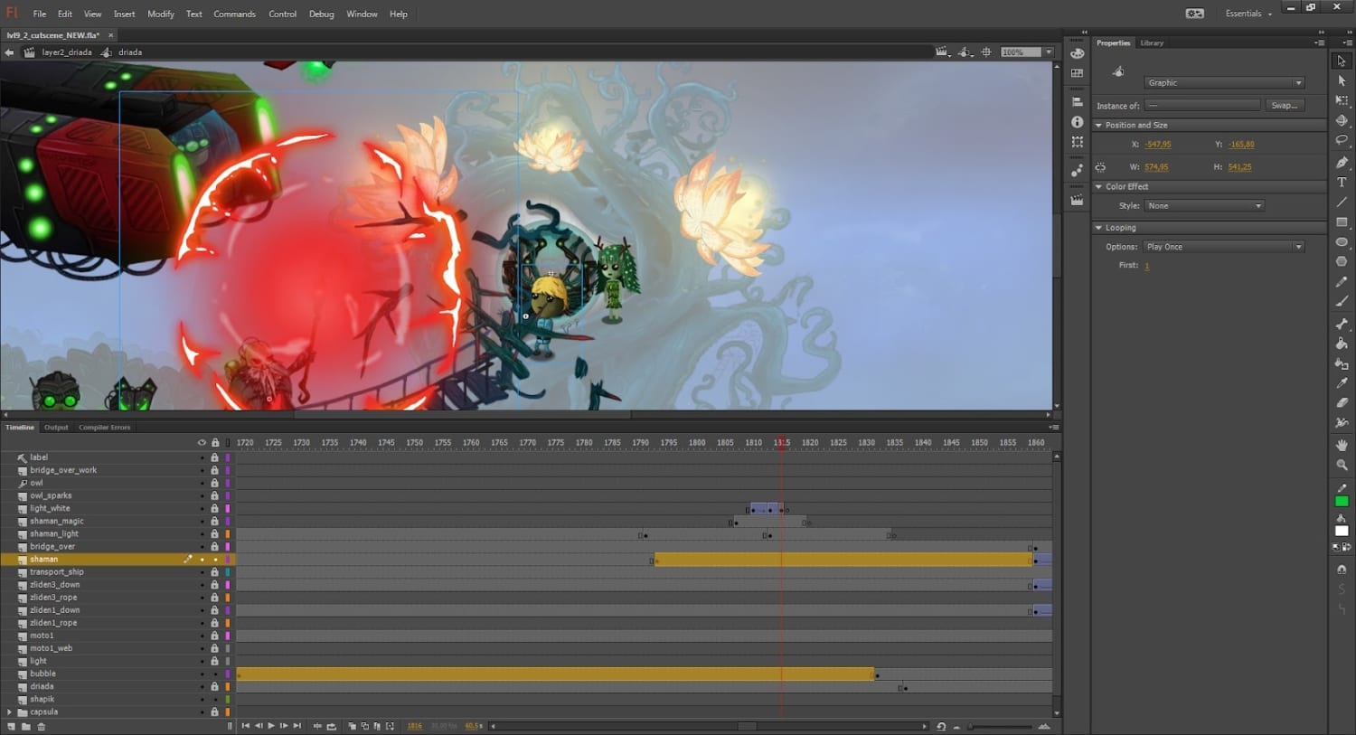Select the 3D Rotation tool

point(1342,121)
